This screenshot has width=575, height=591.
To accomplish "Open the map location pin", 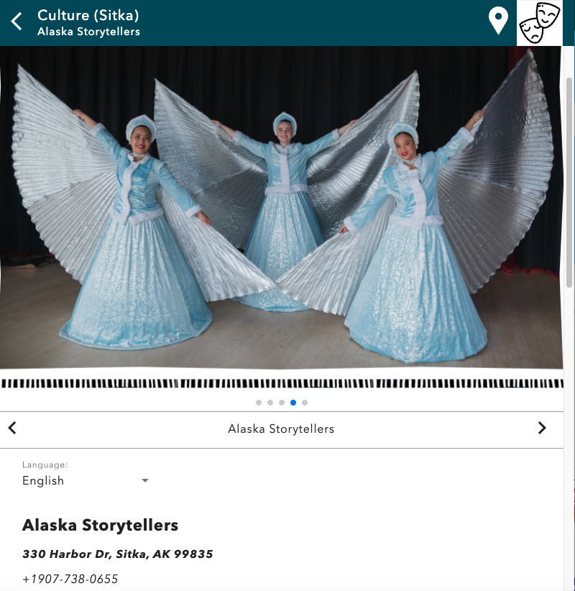I will (498, 21).
